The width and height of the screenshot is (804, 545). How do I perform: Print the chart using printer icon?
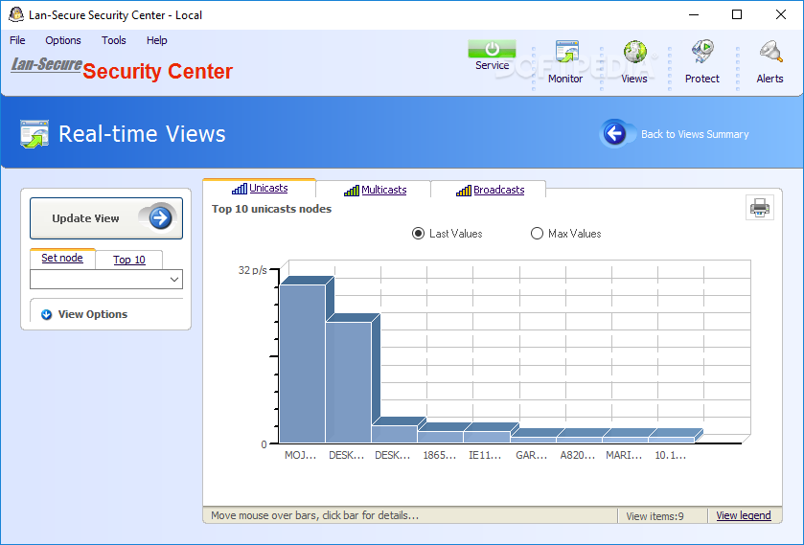pos(759,207)
